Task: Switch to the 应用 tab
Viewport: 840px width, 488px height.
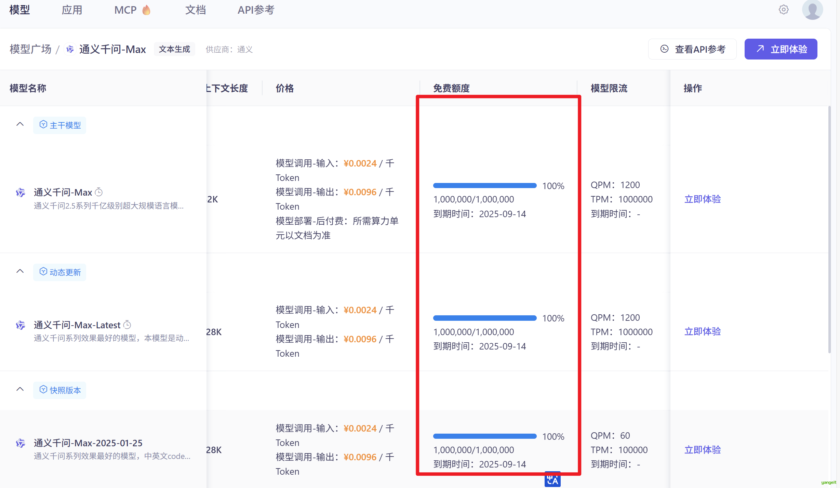Action: (x=72, y=10)
